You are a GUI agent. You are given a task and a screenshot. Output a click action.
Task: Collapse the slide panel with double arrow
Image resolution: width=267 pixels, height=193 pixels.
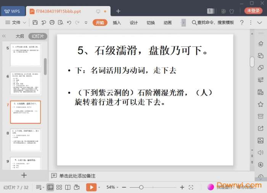(x=4, y=36)
